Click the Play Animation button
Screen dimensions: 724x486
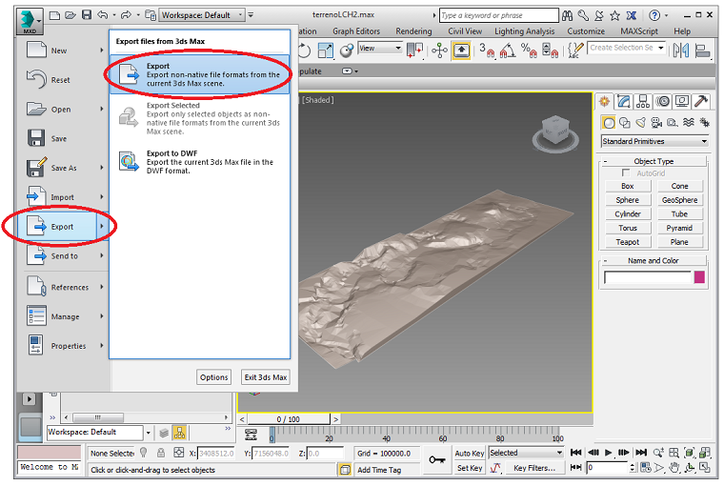609,453
